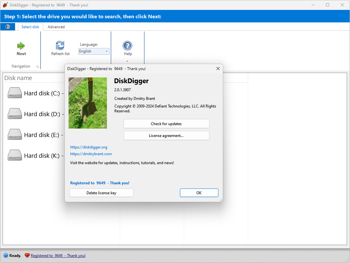This screenshot has width=350, height=263.
Task: Confirm the About dialog with OK
Action: click(199, 193)
